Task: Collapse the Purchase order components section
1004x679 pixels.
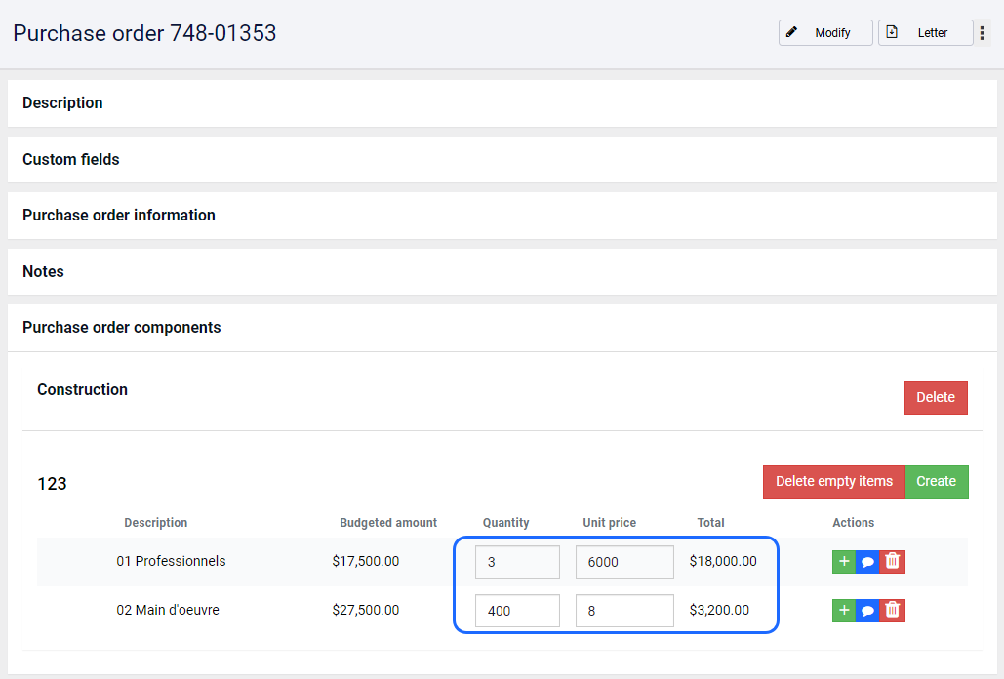Action: point(502,328)
